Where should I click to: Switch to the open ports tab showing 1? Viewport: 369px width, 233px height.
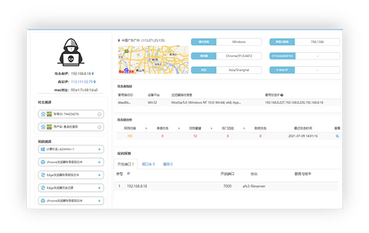pyautogui.click(x=125, y=164)
